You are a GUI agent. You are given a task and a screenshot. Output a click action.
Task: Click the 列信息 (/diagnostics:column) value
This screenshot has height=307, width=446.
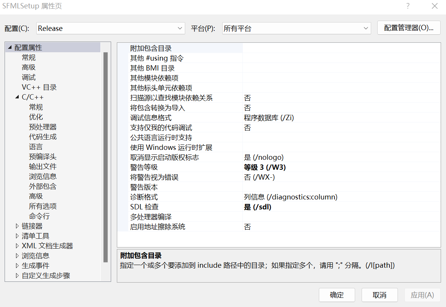[x=291, y=197]
